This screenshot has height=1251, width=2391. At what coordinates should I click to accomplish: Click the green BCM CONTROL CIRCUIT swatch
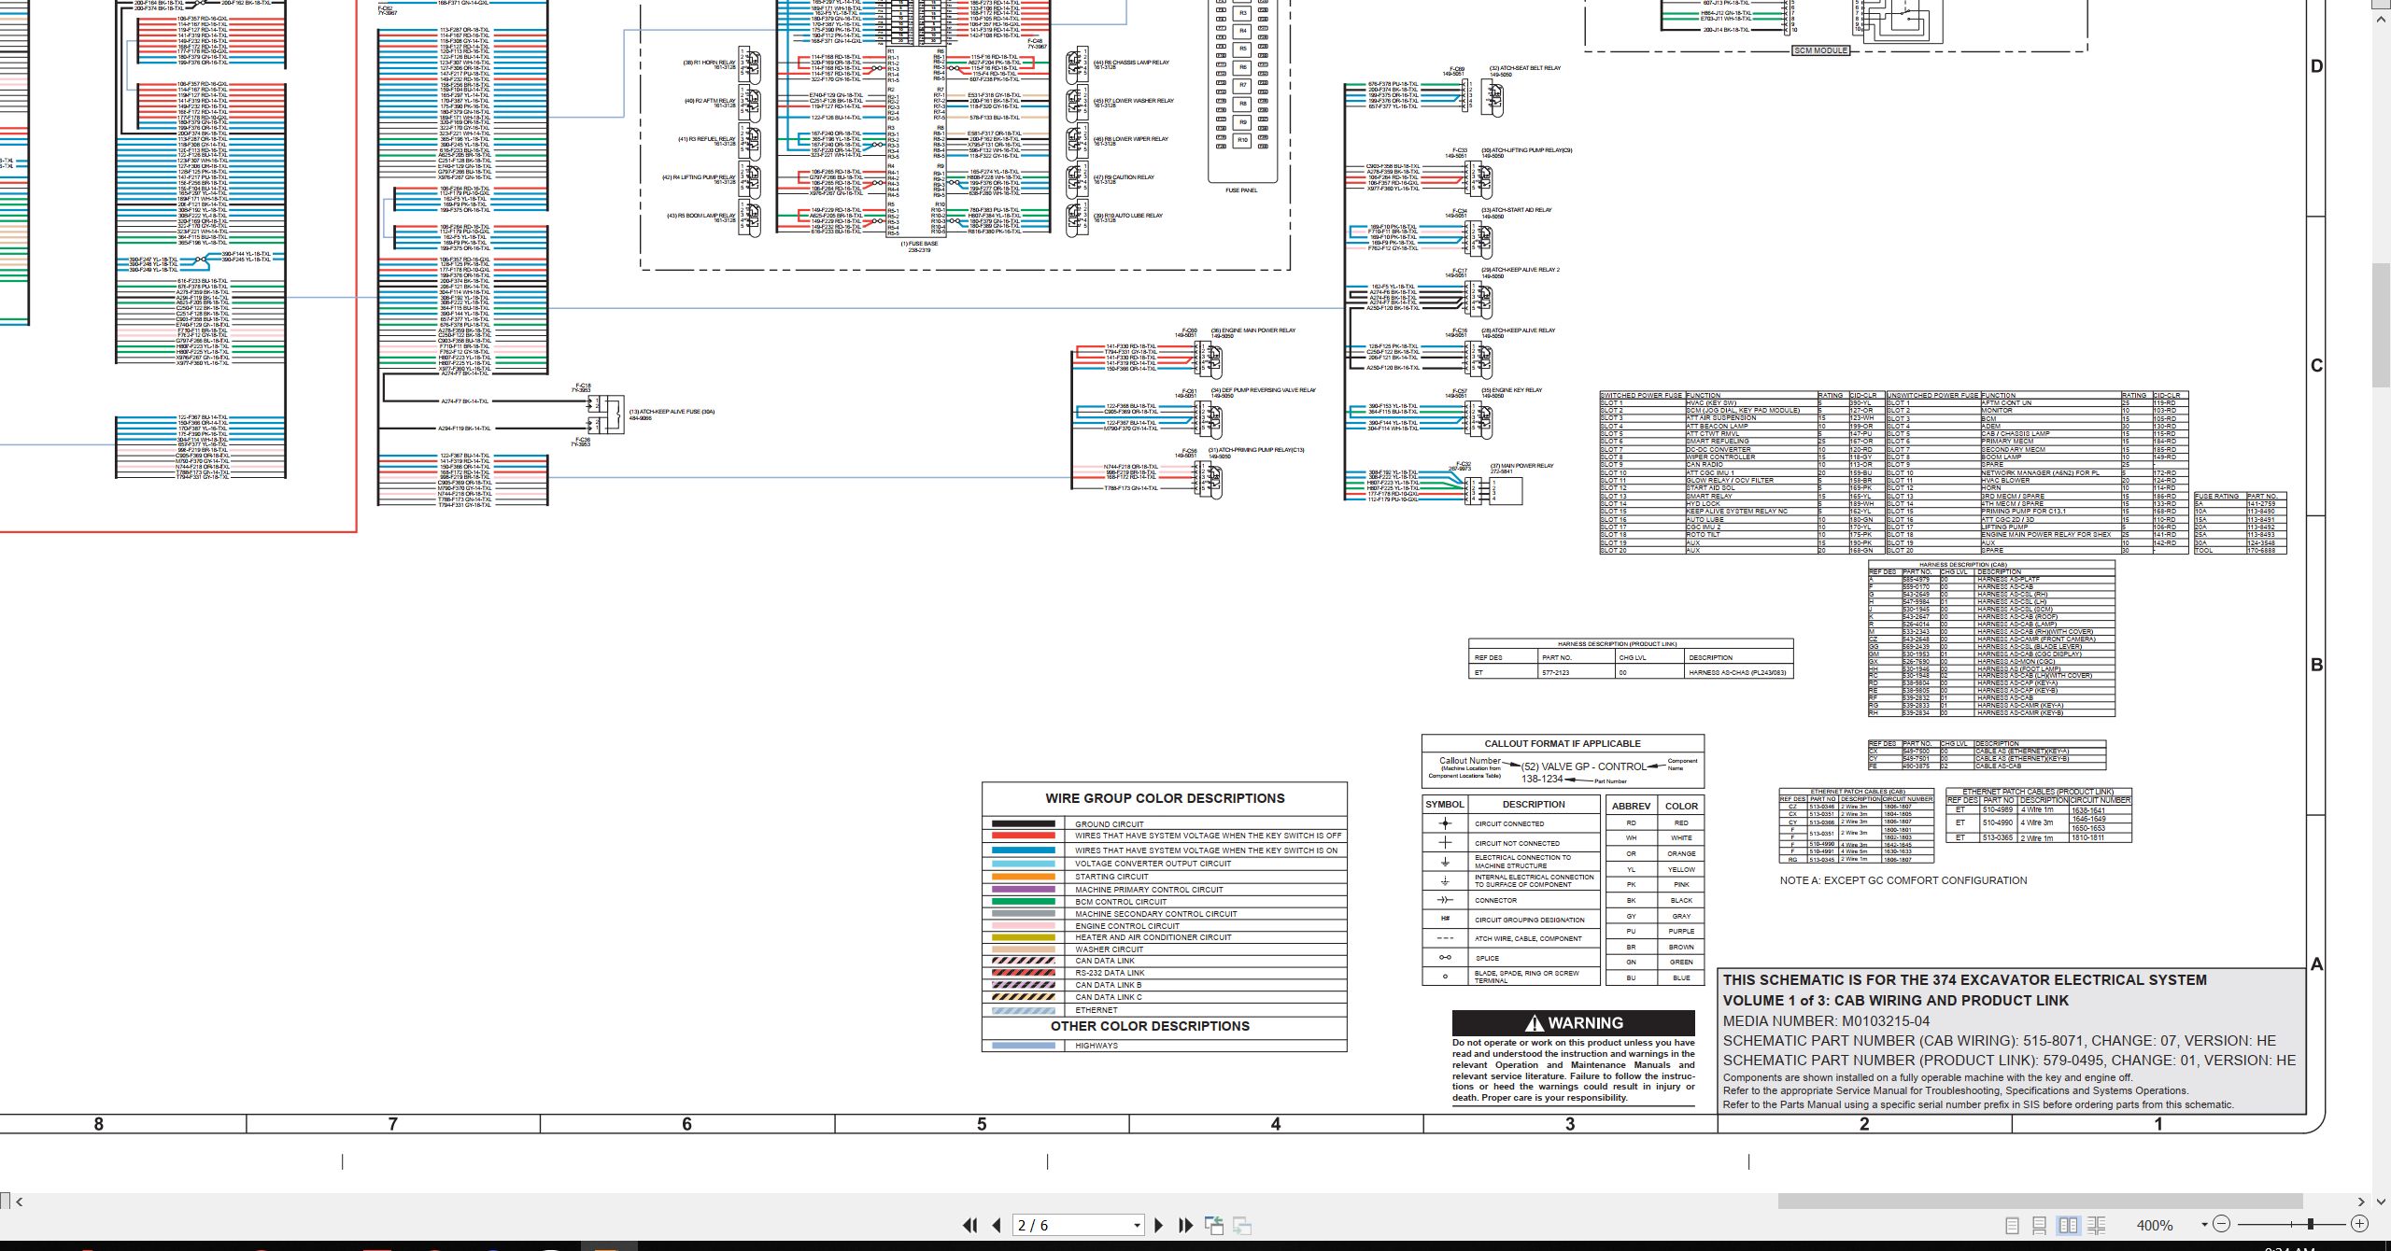pyautogui.click(x=1024, y=902)
